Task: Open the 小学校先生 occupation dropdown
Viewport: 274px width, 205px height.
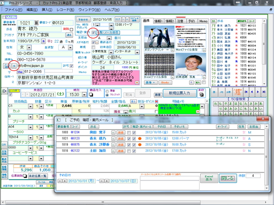Action: (x=111, y=52)
